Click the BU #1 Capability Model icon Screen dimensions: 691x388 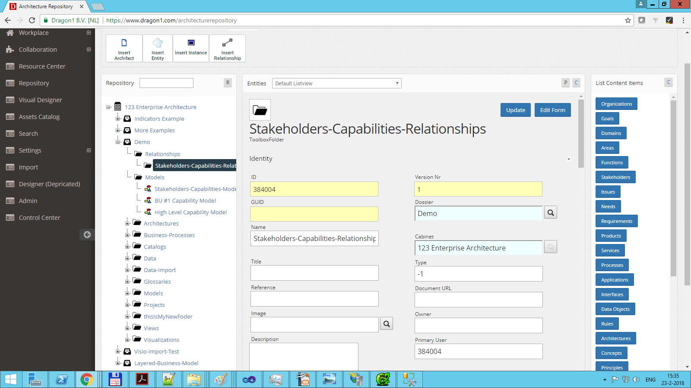(x=148, y=200)
